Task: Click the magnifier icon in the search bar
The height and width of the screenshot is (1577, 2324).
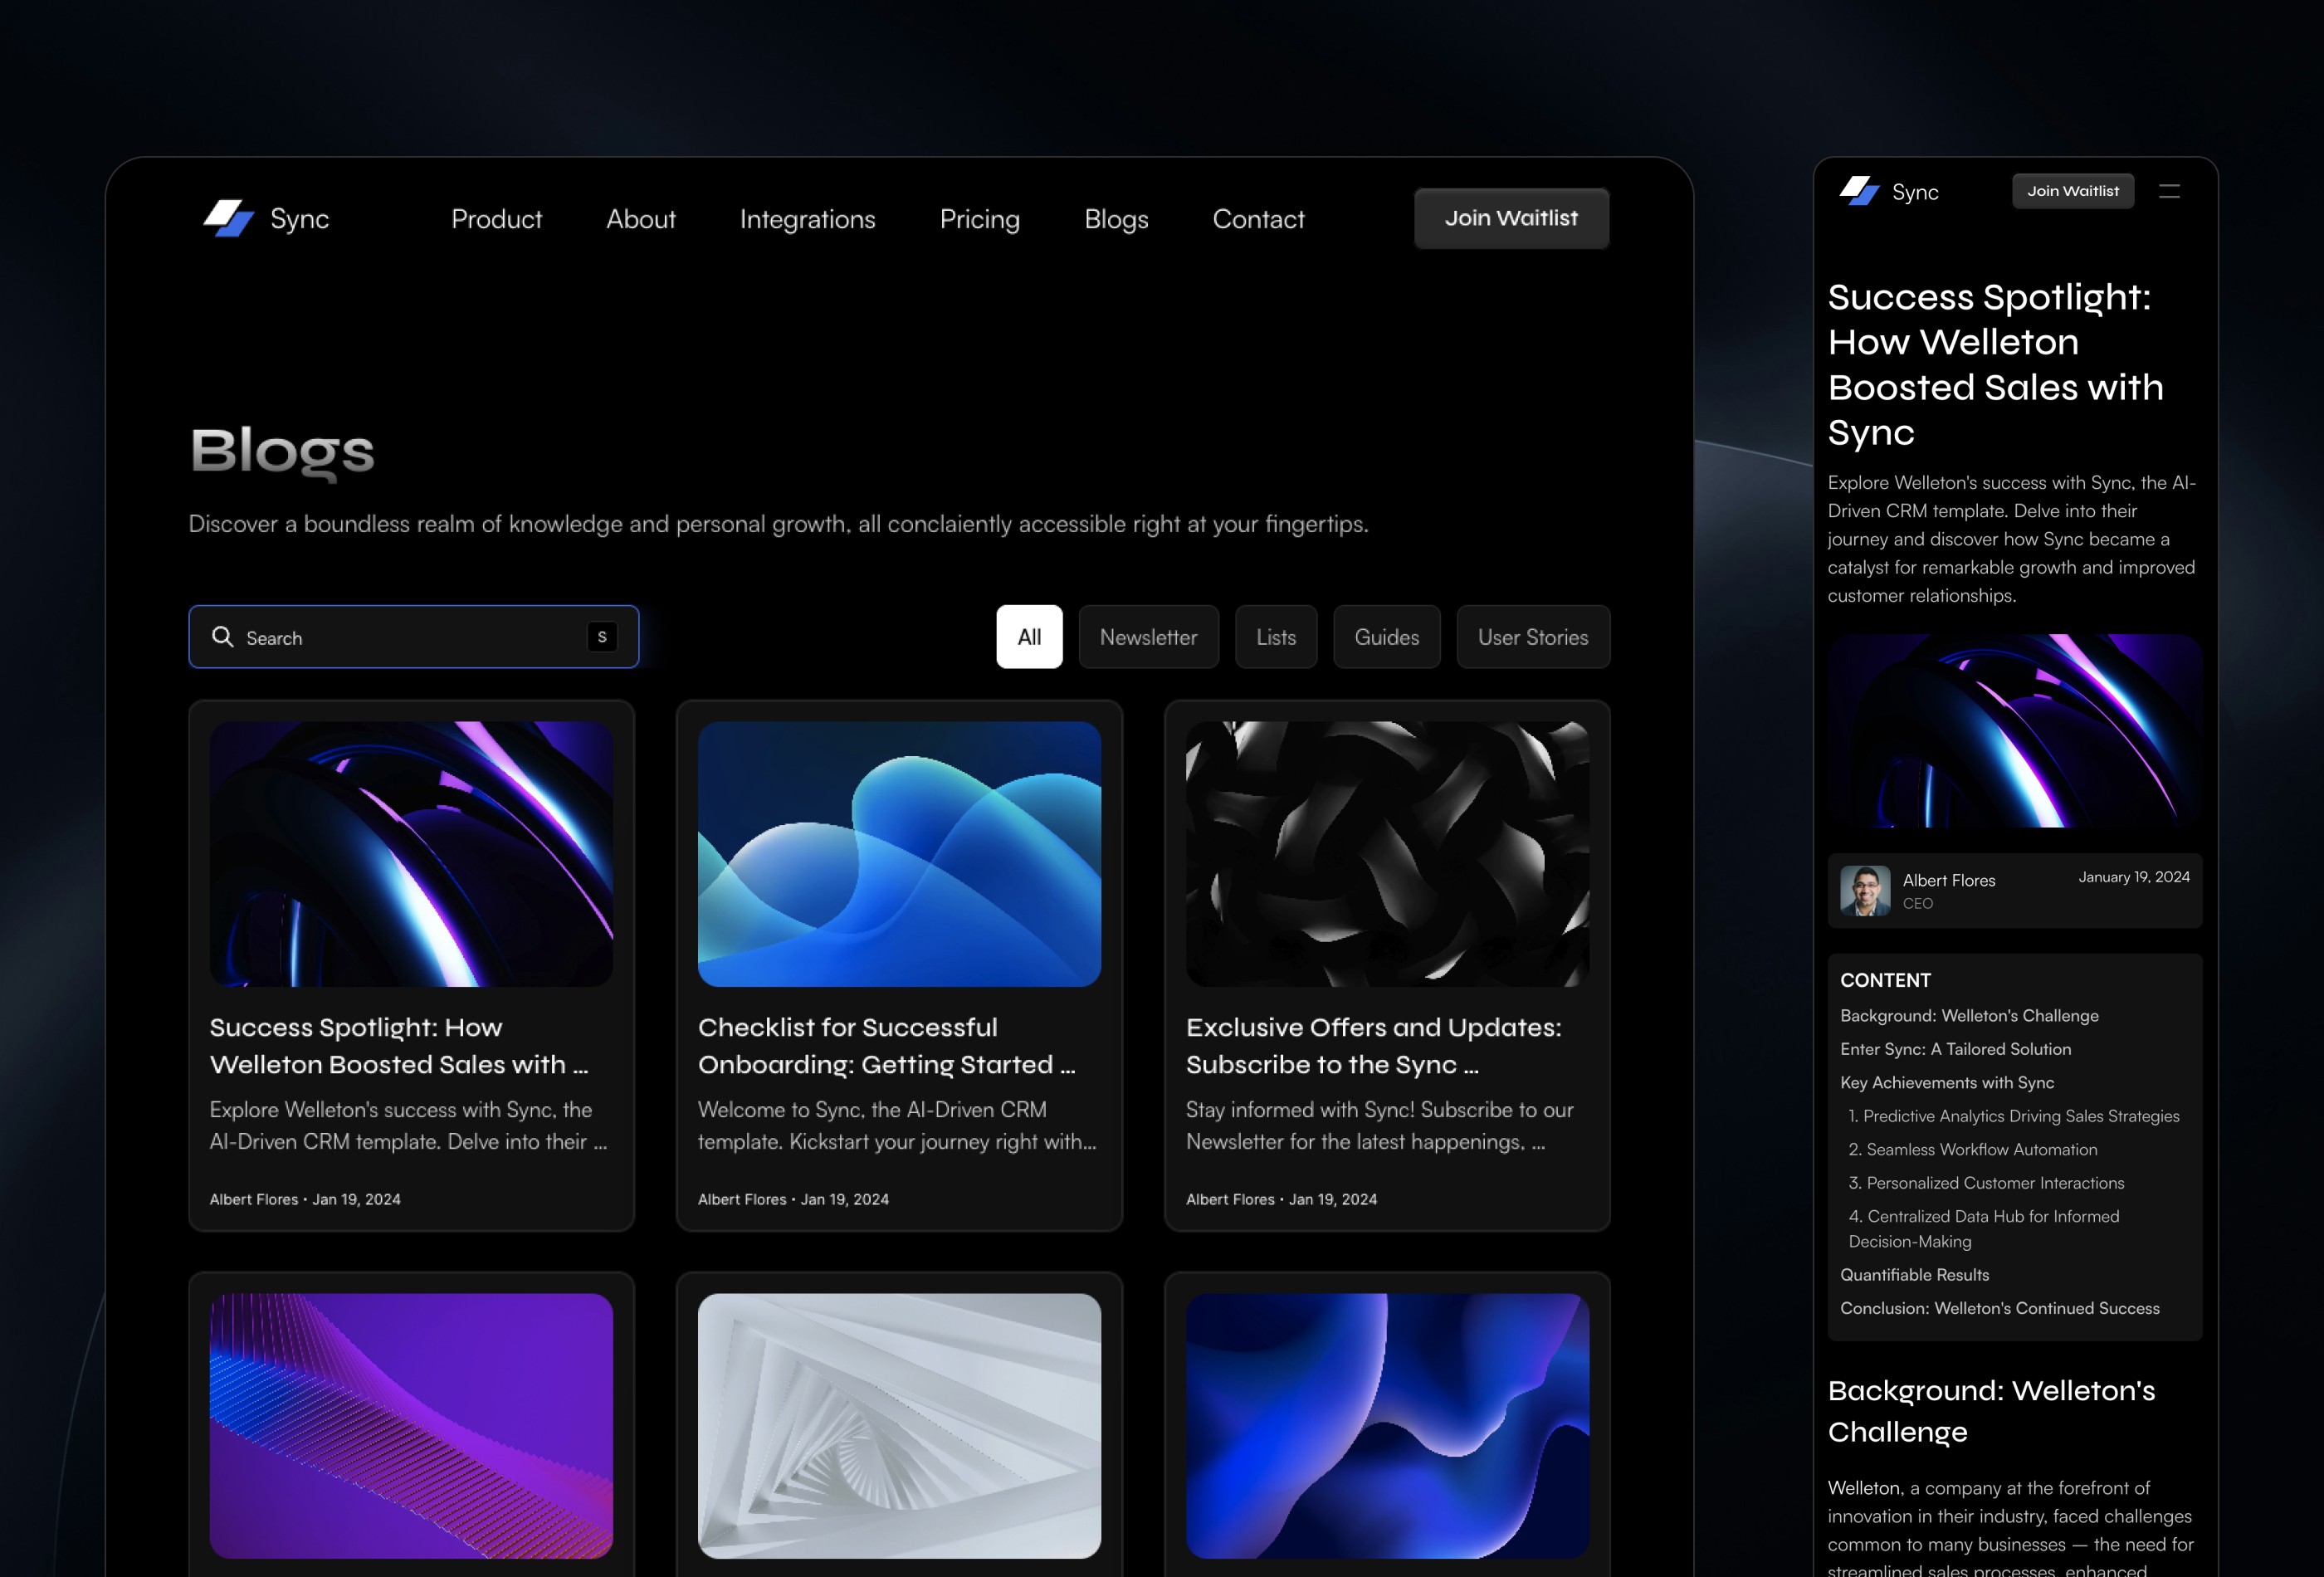Action: click(x=223, y=637)
